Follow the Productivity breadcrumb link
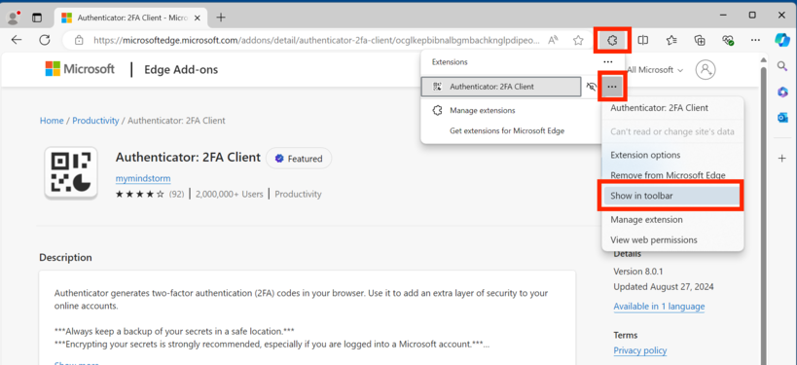The image size is (797, 365). 95,121
